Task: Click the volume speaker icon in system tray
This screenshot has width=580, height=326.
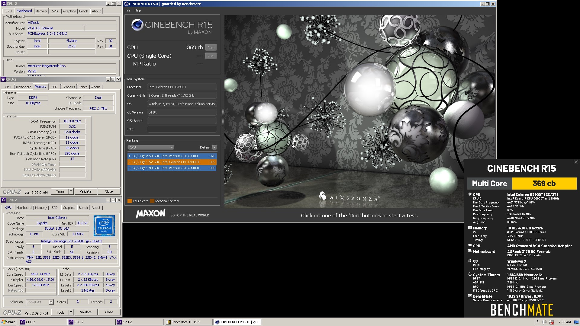Action: tap(544, 322)
